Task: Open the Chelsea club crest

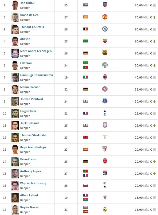Action: pos(105,29)
